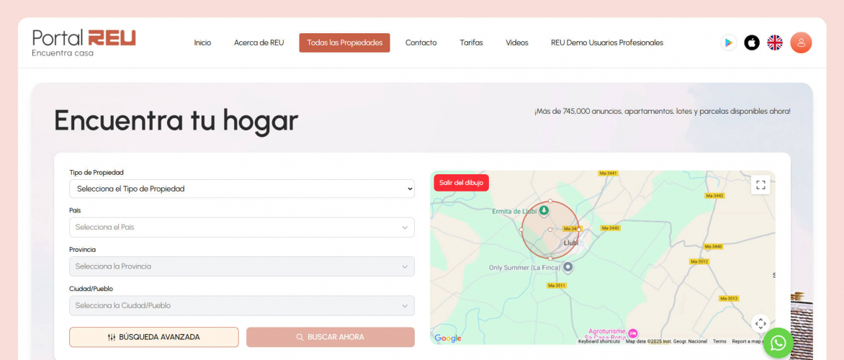Viewport: 844px width, 360px height.
Task: Click the Google logo on map
Action: click(x=448, y=338)
